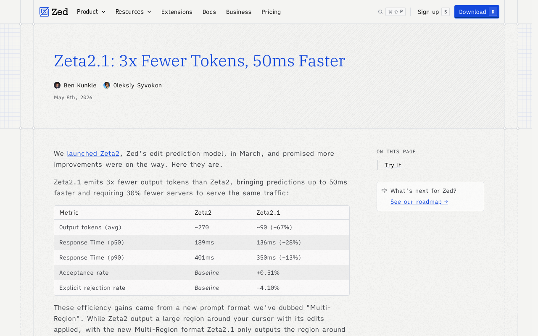Viewport: 538px width, 336px height.
Task: Select the +0.51% cell
Action: pyautogui.click(x=300, y=273)
